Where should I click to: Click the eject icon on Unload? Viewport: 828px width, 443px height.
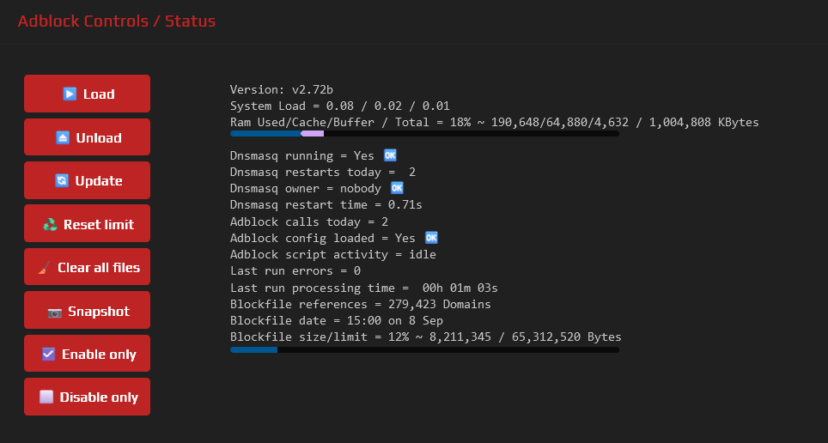click(63, 138)
